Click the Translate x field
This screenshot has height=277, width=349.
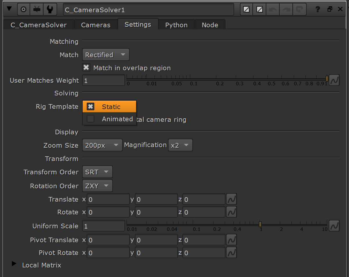click(x=108, y=199)
